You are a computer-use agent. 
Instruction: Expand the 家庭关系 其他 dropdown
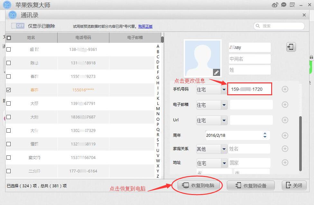coord(224,149)
